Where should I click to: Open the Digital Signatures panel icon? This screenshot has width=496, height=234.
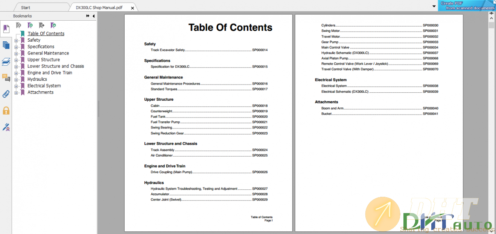[x=6, y=127]
